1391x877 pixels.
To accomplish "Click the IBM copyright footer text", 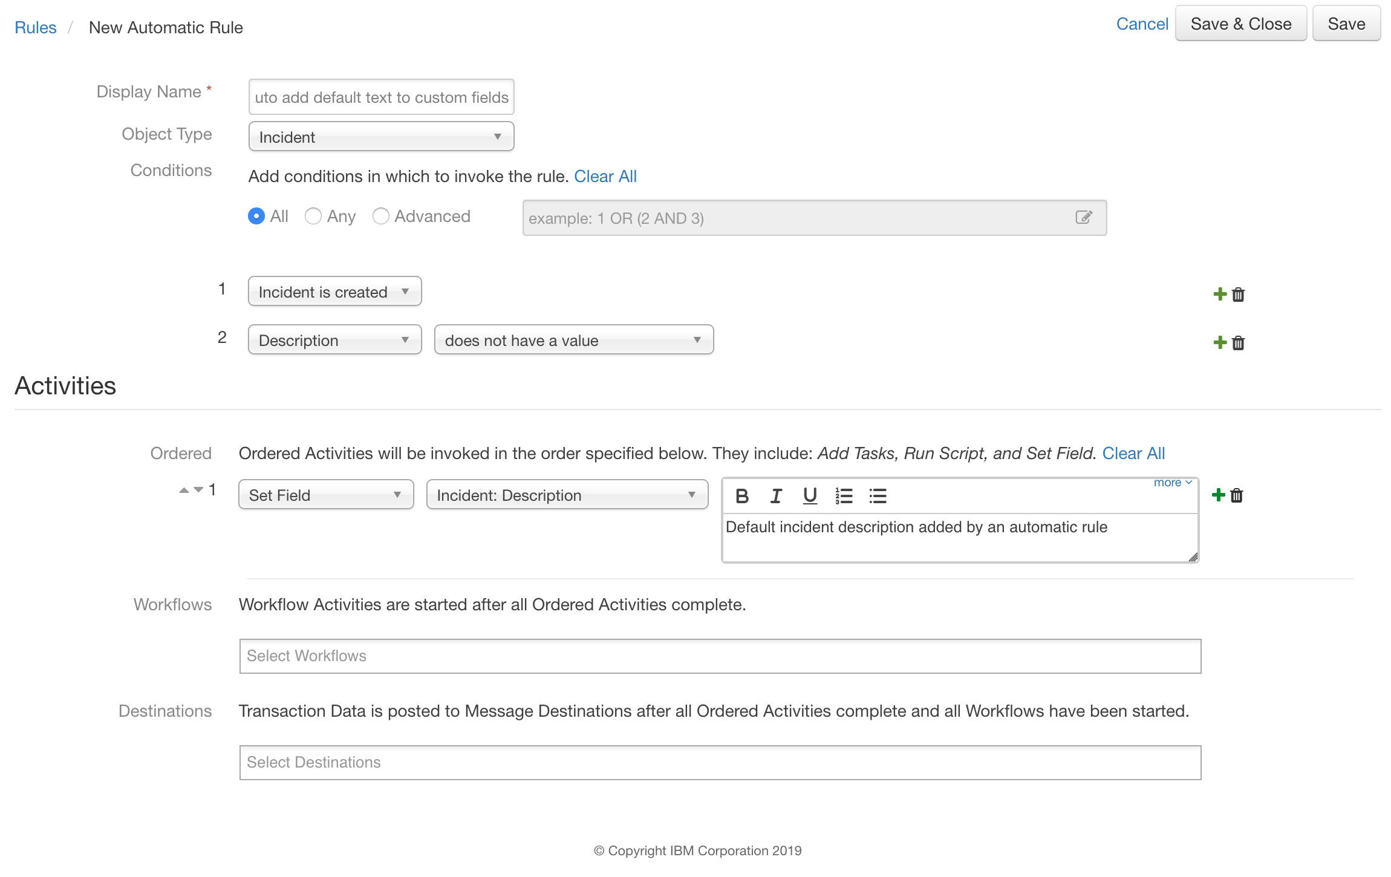I will (x=697, y=850).
